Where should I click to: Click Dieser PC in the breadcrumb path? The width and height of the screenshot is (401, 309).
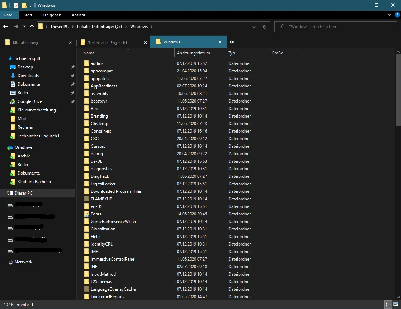pyautogui.click(x=60, y=27)
